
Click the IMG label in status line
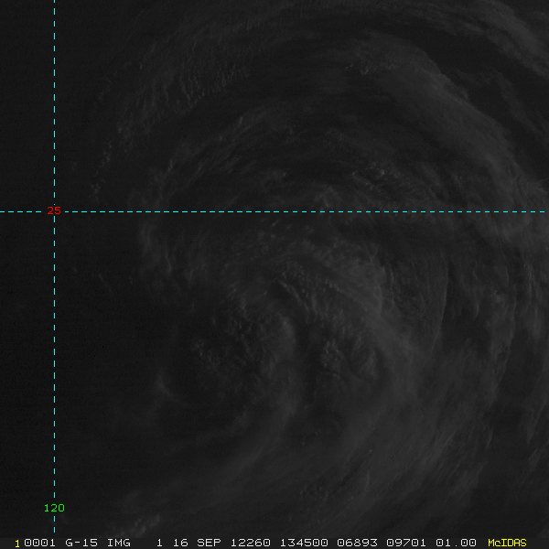(x=118, y=543)
